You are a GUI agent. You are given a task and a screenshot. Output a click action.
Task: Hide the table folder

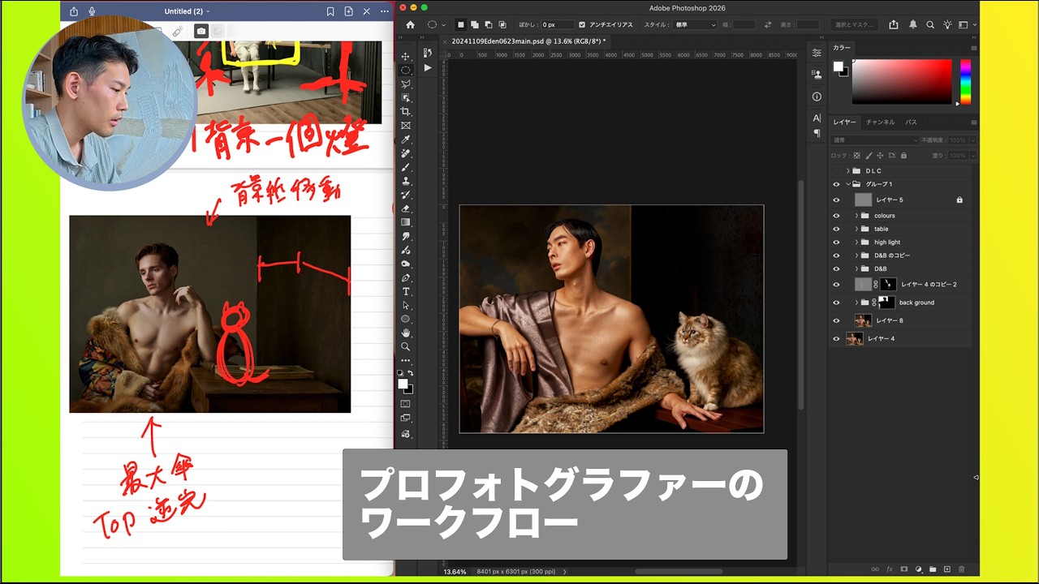pyautogui.click(x=836, y=229)
